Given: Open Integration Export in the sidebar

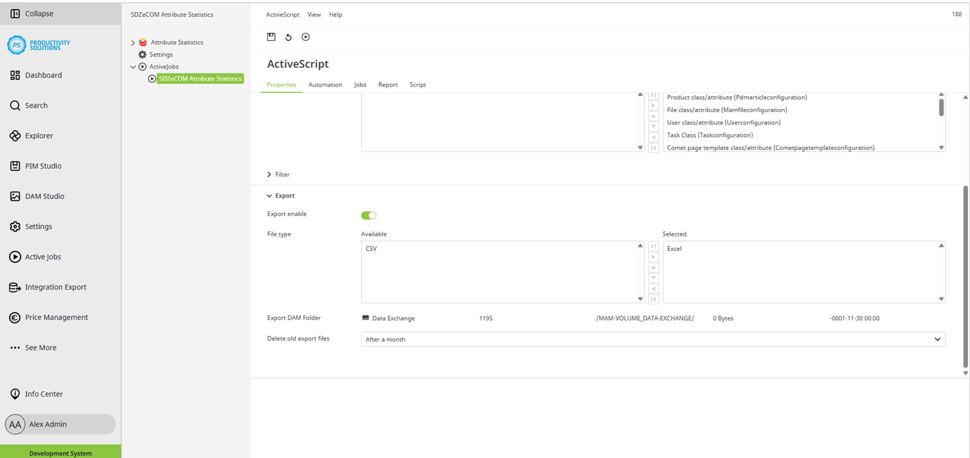Looking at the screenshot, I should coord(55,288).
